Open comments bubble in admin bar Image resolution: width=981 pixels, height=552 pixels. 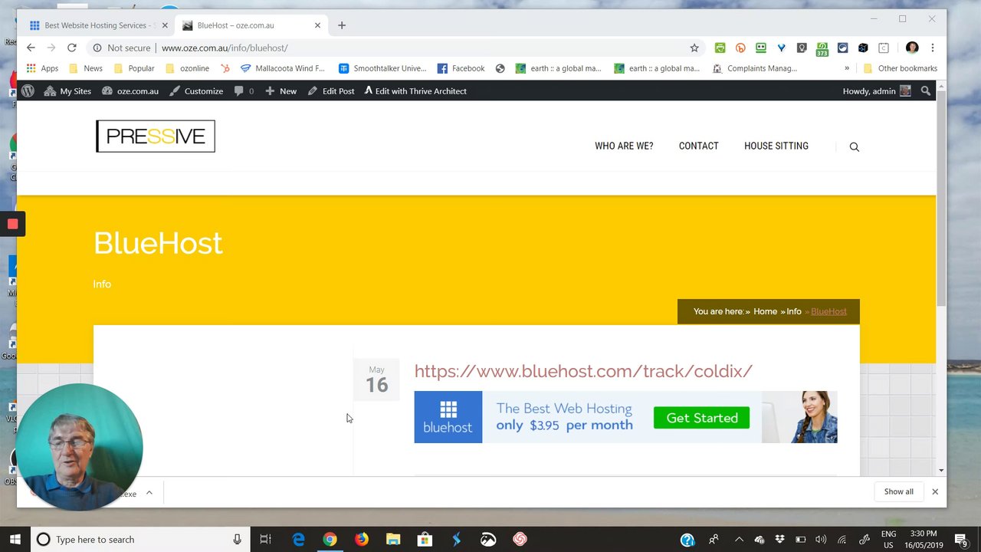(244, 90)
